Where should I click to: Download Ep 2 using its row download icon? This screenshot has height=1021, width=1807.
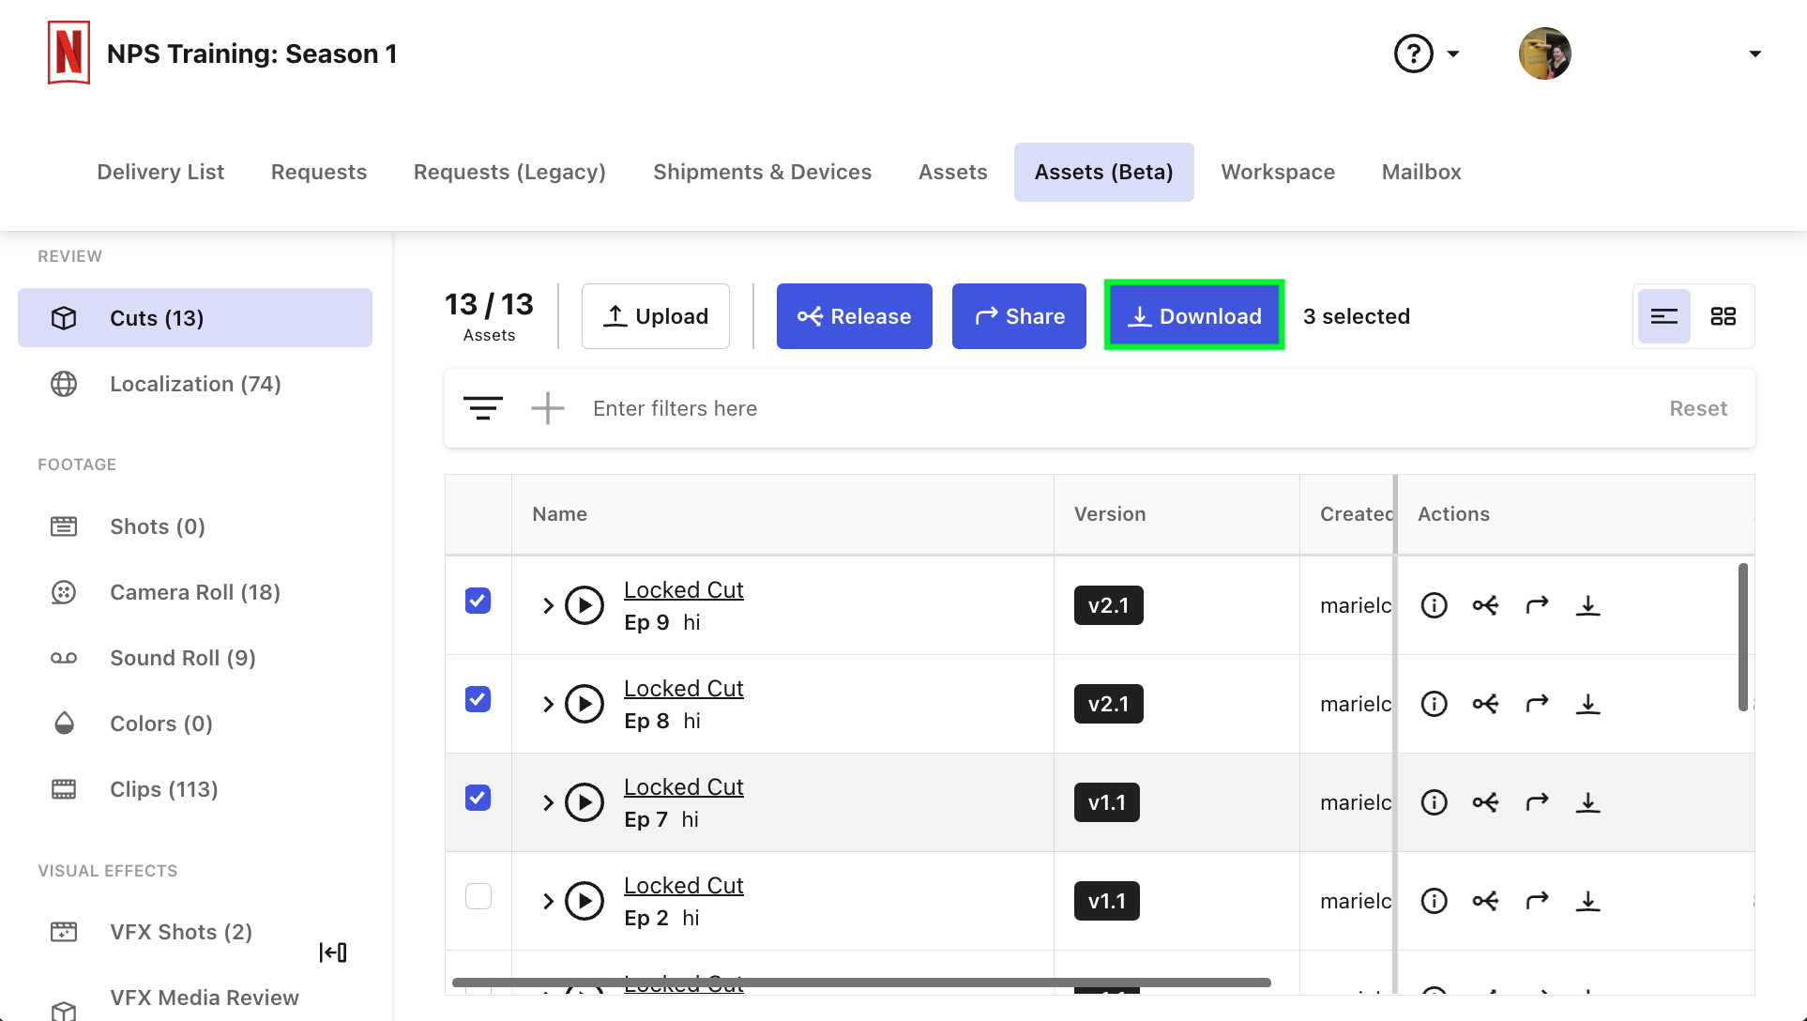pos(1588,900)
